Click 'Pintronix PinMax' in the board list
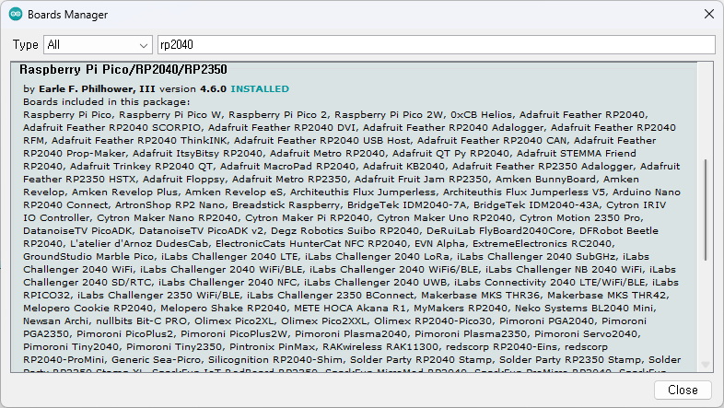The height and width of the screenshot is (408, 724). 273,346
